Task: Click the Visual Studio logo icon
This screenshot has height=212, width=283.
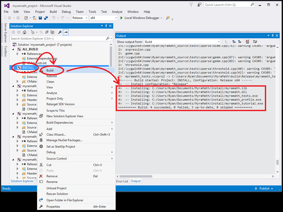Action: [x=7, y=6]
